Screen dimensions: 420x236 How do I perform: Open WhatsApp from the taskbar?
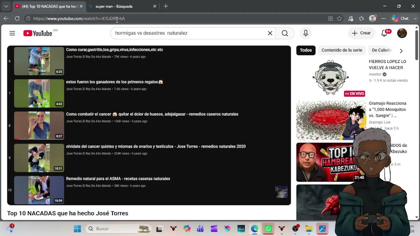pyautogui.click(x=268, y=229)
